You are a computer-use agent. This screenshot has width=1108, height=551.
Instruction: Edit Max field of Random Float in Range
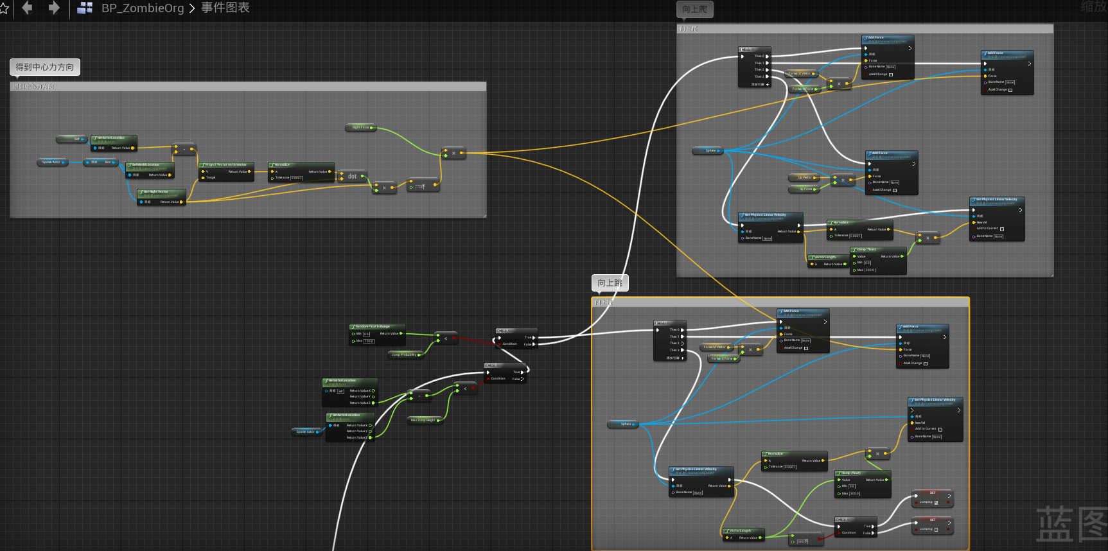tap(369, 341)
